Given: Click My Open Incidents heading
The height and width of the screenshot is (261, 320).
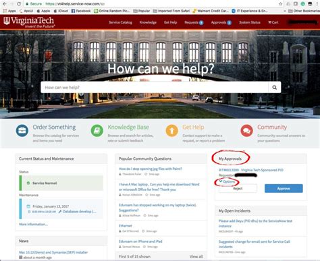Looking at the screenshot, I should tap(234, 211).
